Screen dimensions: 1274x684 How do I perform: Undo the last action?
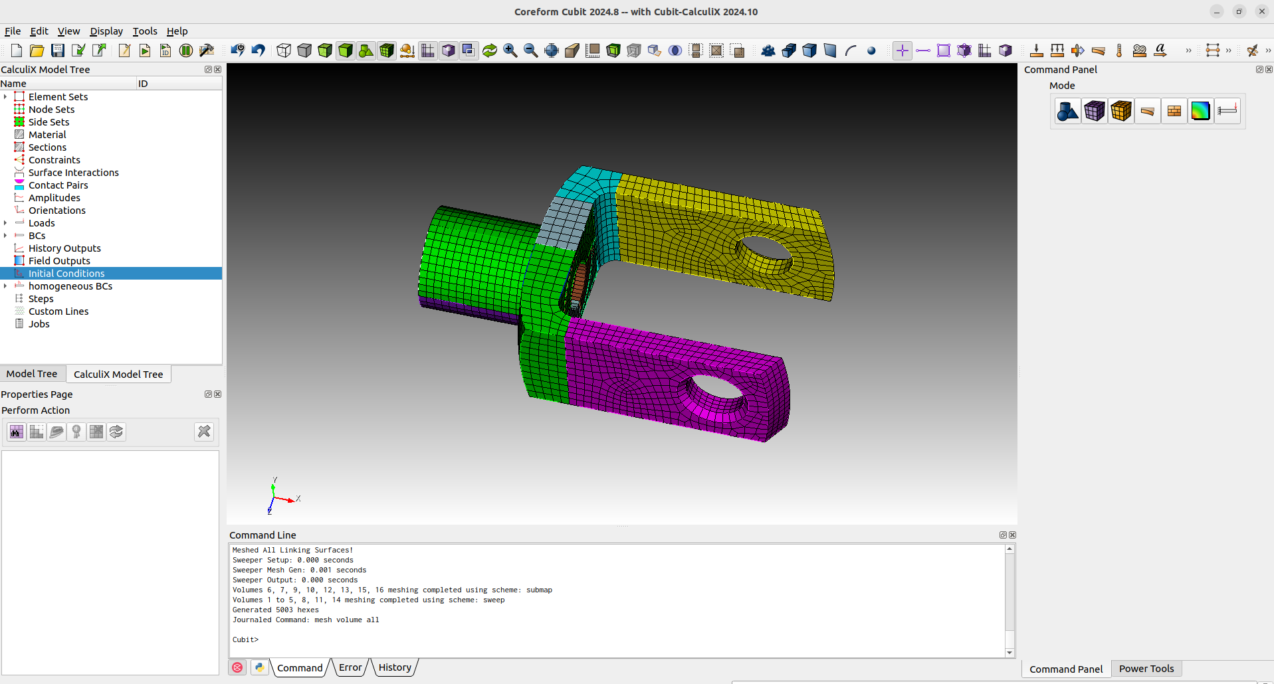pyautogui.click(x=258, y=50)
